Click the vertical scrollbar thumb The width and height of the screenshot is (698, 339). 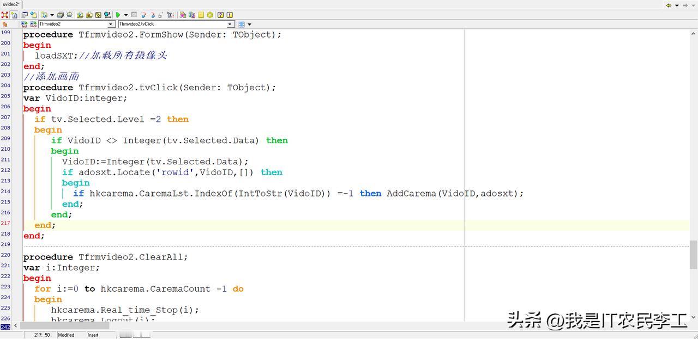point(694,255)
